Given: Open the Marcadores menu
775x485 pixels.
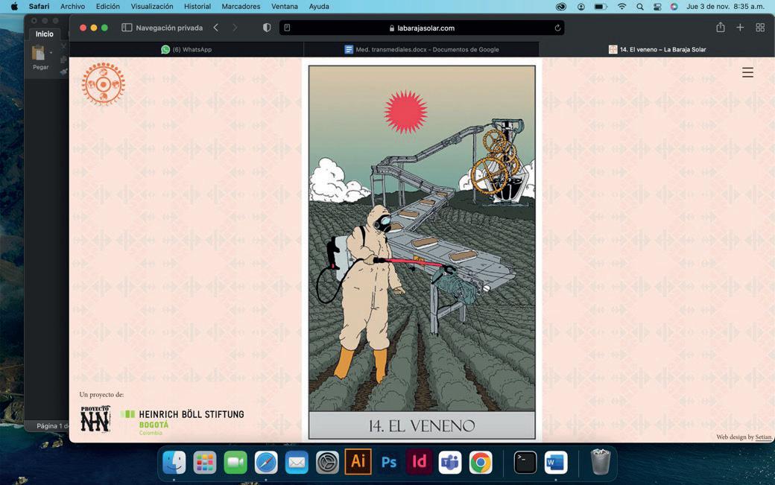Looking at the screenshot, I should point(241,7).
